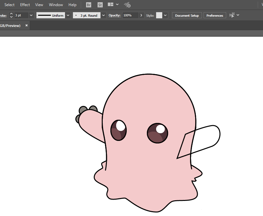Screen dimensions: 263x216
Task: Open the Help menu
Action: click(73, 5)
